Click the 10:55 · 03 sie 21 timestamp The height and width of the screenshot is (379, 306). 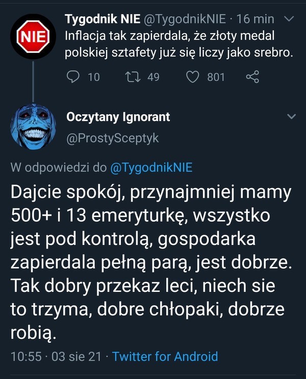tap(56, 356)
